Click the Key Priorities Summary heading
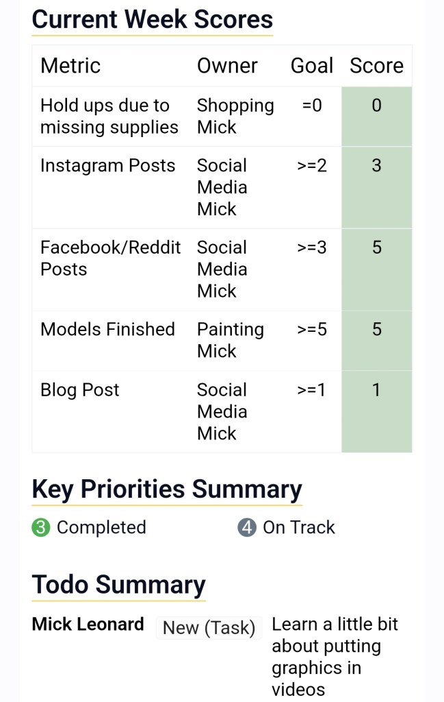The height and width of the screenshot is (702, 444). pos(166,489)
